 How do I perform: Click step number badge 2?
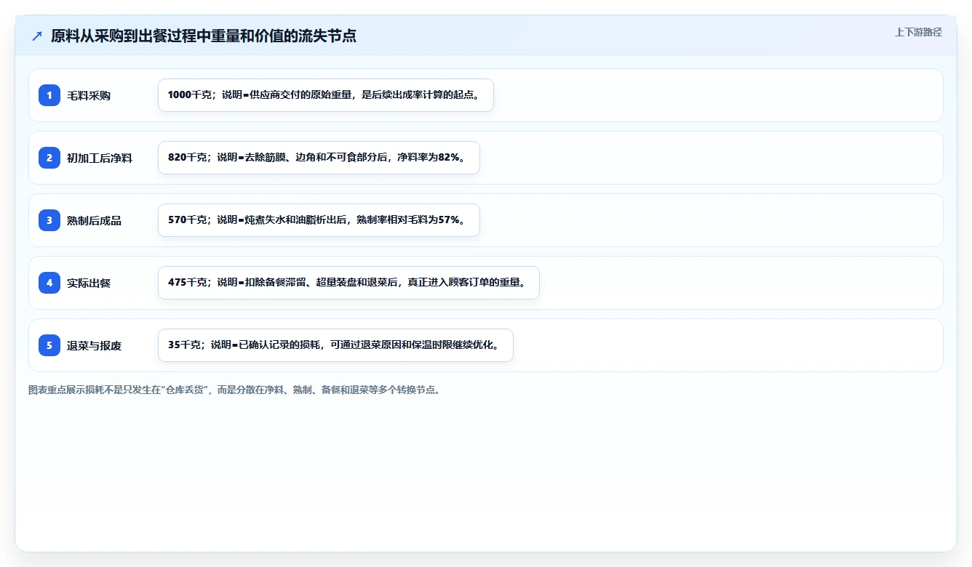tap(49, 158)
